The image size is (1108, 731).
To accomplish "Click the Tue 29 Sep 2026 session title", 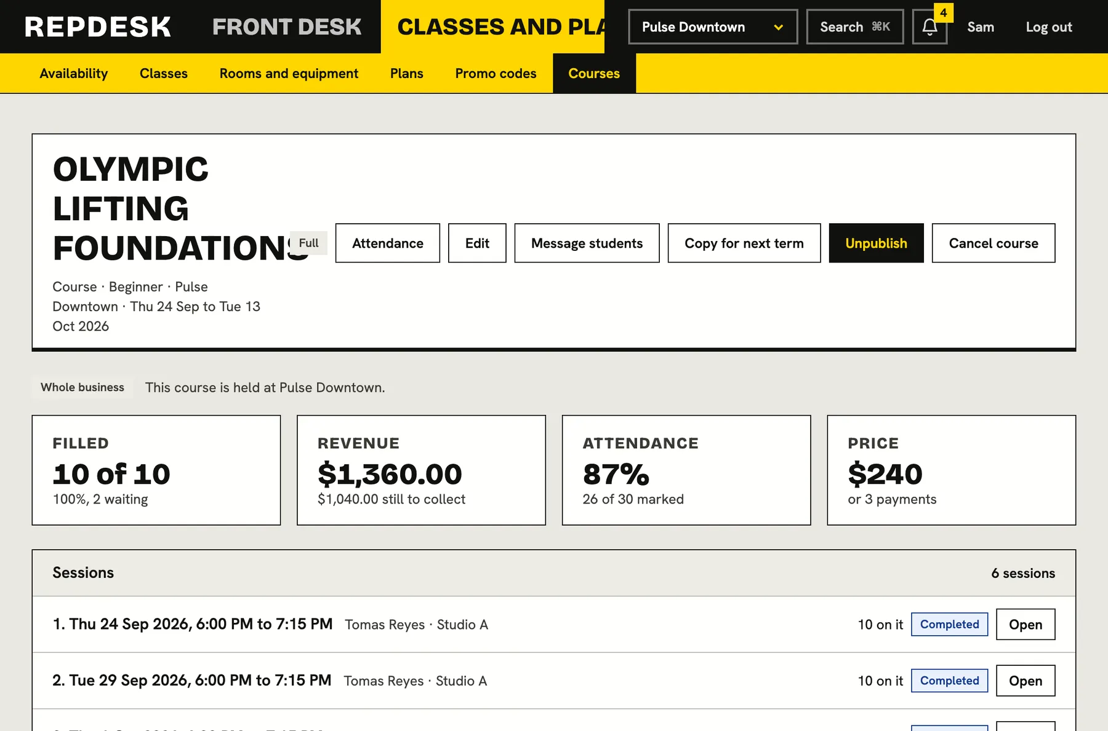I will 192,681.
